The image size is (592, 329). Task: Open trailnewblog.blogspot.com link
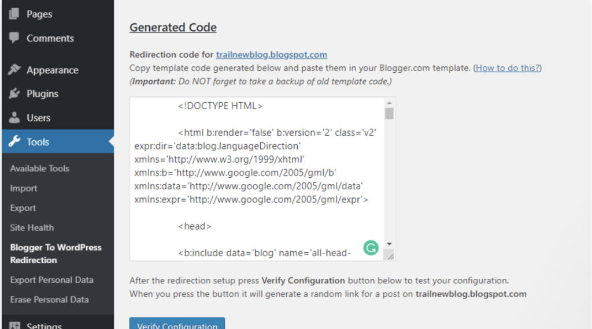272,55
